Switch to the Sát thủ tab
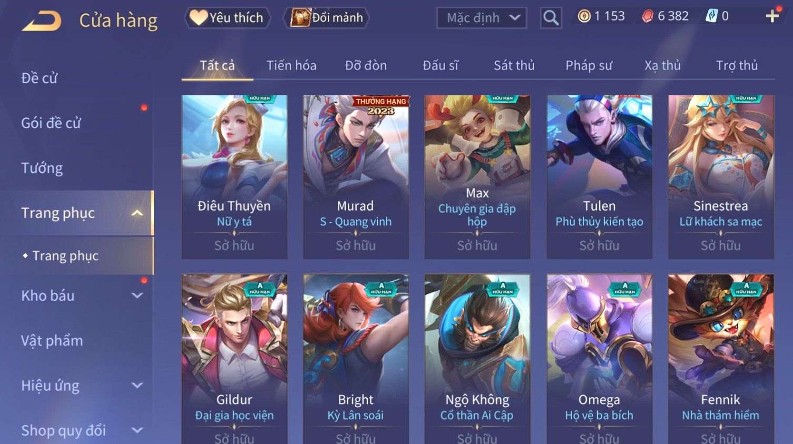793x444 pixels. 514,65
